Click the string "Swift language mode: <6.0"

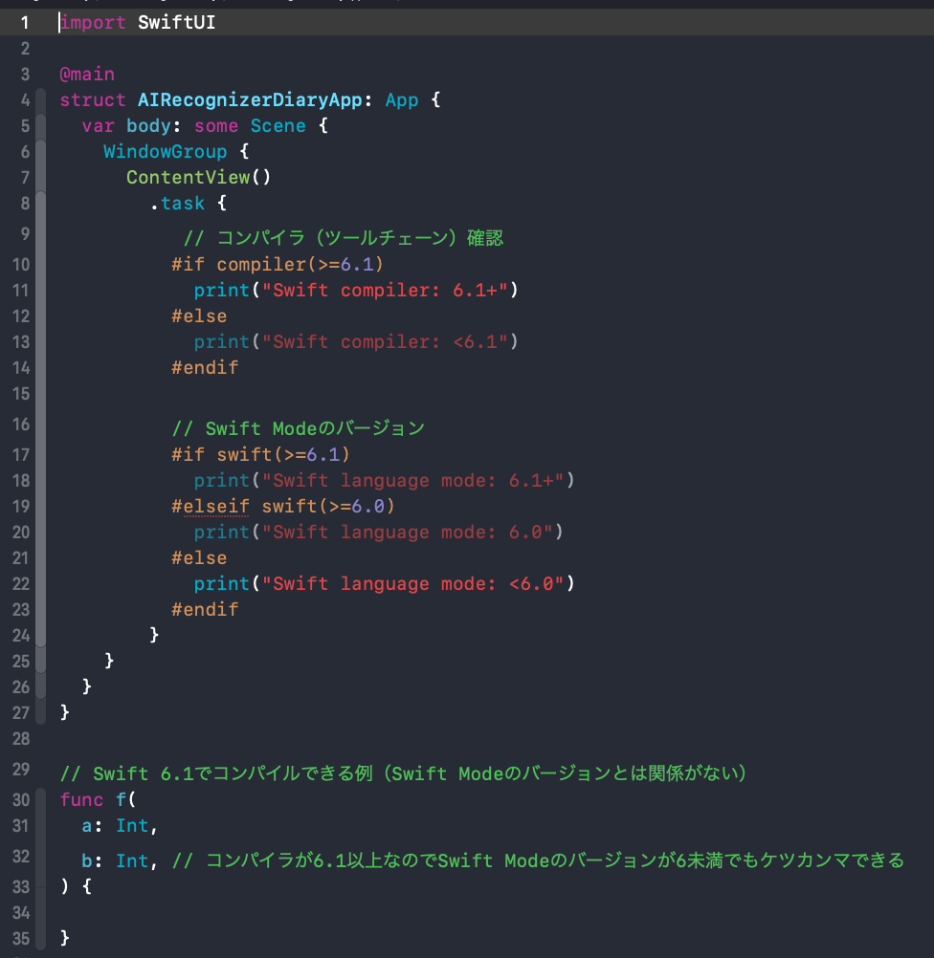[x=412, y=584]
